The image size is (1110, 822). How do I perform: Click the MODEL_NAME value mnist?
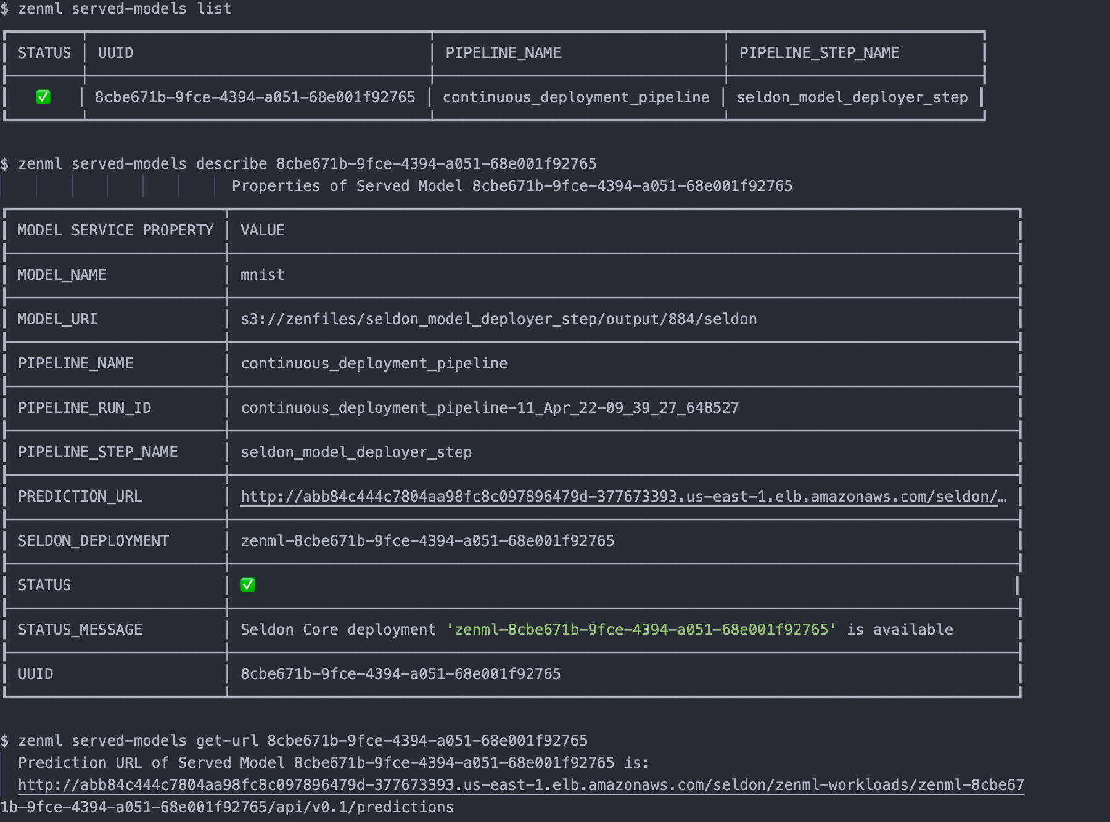click(262, 274)
